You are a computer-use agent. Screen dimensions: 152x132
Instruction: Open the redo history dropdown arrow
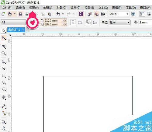[x=73, y=14]
